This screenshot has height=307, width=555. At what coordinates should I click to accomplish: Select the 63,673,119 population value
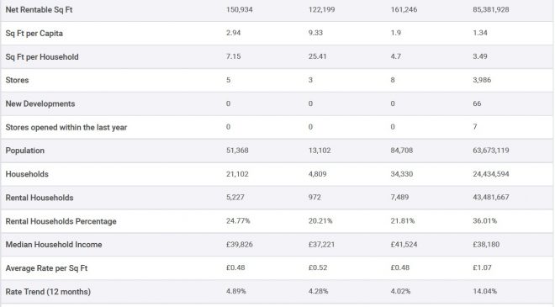pyautogui.click(x=490, y=151)
